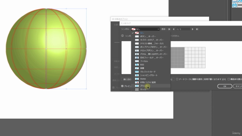Viewport: 242px width, 136px height.
Task: Click OK in the map art dialog
Action: (225, 86)
